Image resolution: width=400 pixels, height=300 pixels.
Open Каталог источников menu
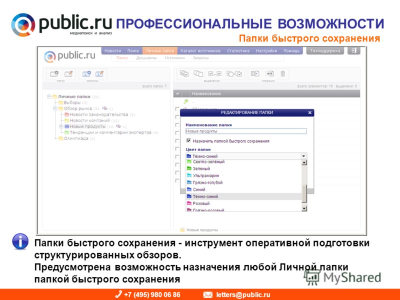[200, 51]
